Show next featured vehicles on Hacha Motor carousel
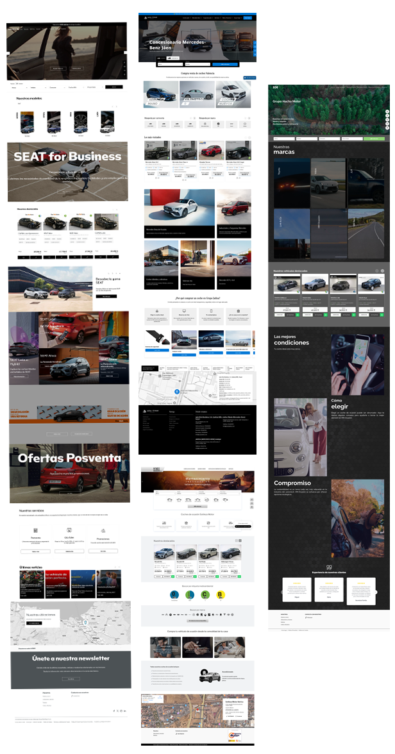395x754 pixels. point(383,271)
